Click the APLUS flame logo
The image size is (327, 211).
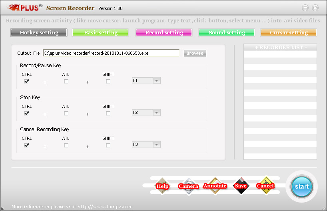[24, 8]
